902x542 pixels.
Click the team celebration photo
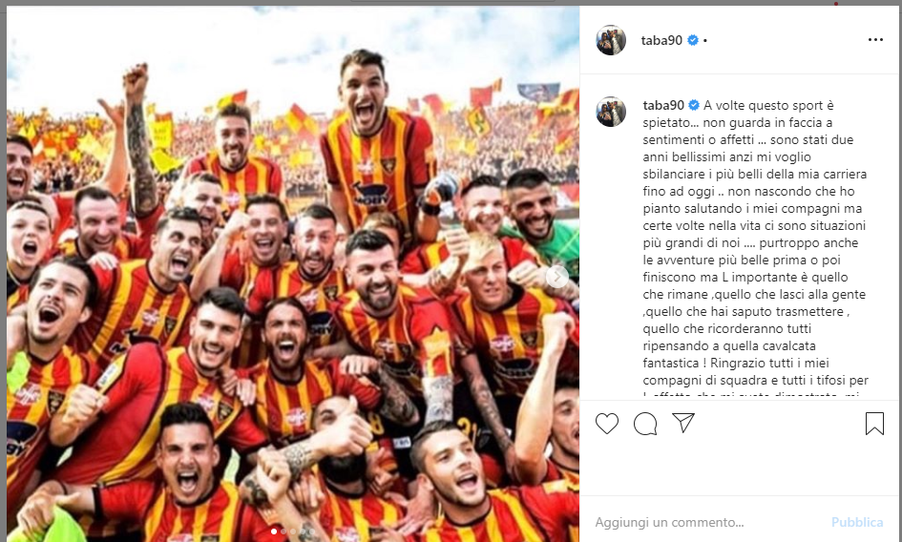[293, 274]
